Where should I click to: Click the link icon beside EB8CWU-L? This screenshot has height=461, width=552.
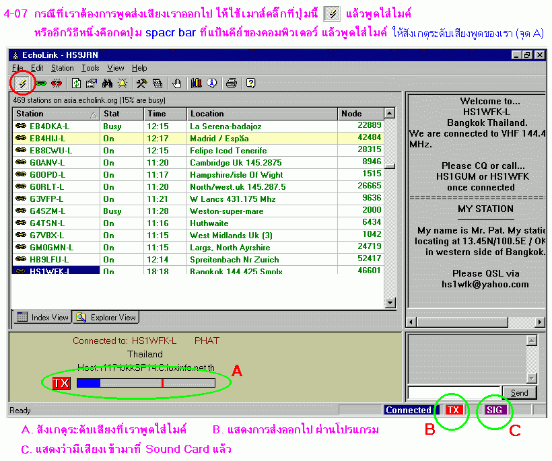[21, 150]
